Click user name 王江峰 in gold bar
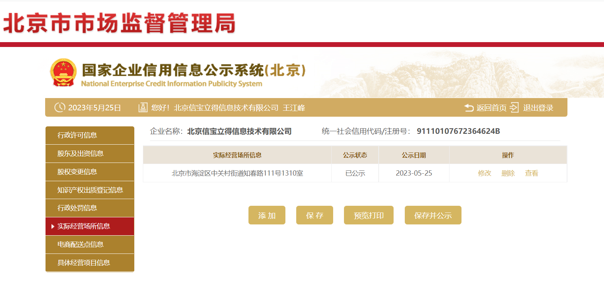604x296 pixels. pyautogui.click(x=294, y=108)
